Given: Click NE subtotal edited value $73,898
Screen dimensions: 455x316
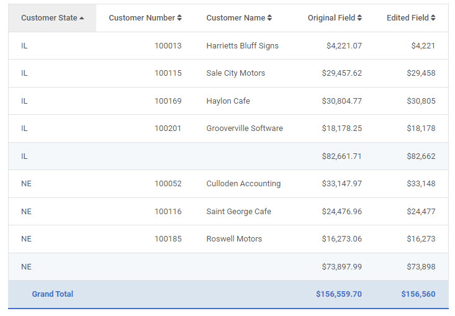Looking at the screenshot, I should point(421,267).
